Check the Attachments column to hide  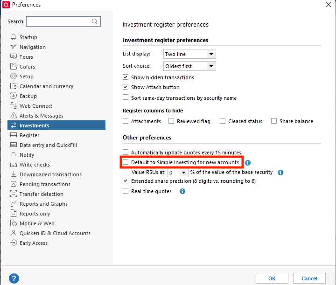[x=126, y=121]
